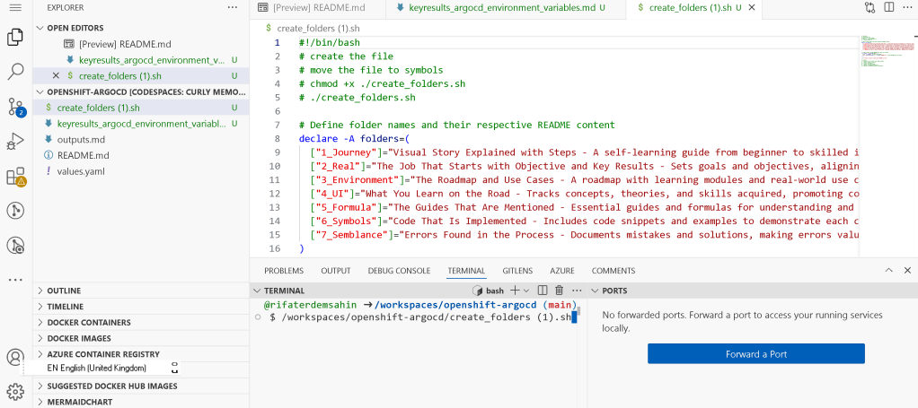Open keyresults_argocd_environment file in file tree
Screen dimensions: 918x408
point(141,124)
